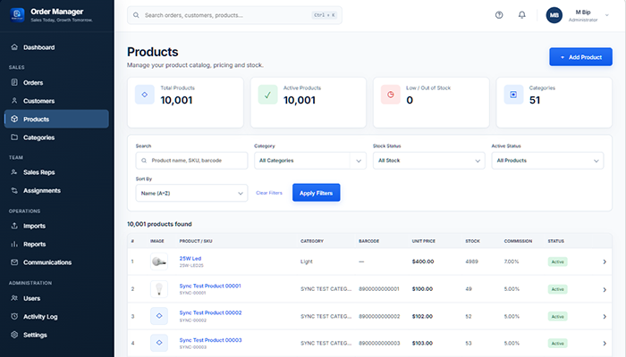Click the 7.00% commission cell
This screenshot has height=357, width=626.
tap(512, 262)
